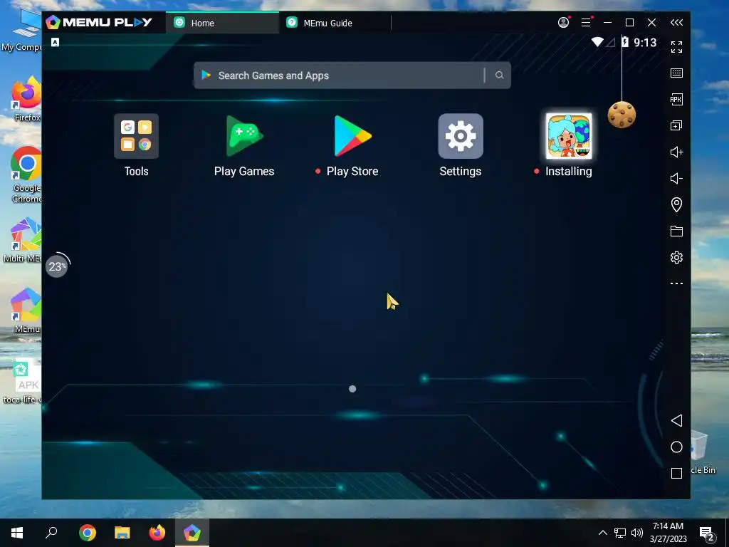Open the user account icon in title bar
The height and width of the screenshot is (547, 729).
[564, 22]
